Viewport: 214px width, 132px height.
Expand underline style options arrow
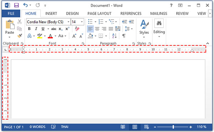[48, 29]
